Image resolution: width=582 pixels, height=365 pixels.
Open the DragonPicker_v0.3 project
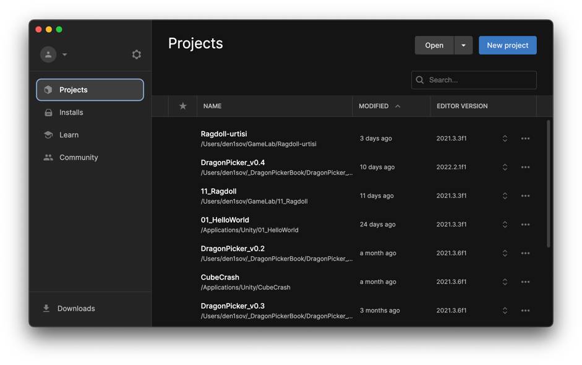point(233,306)
